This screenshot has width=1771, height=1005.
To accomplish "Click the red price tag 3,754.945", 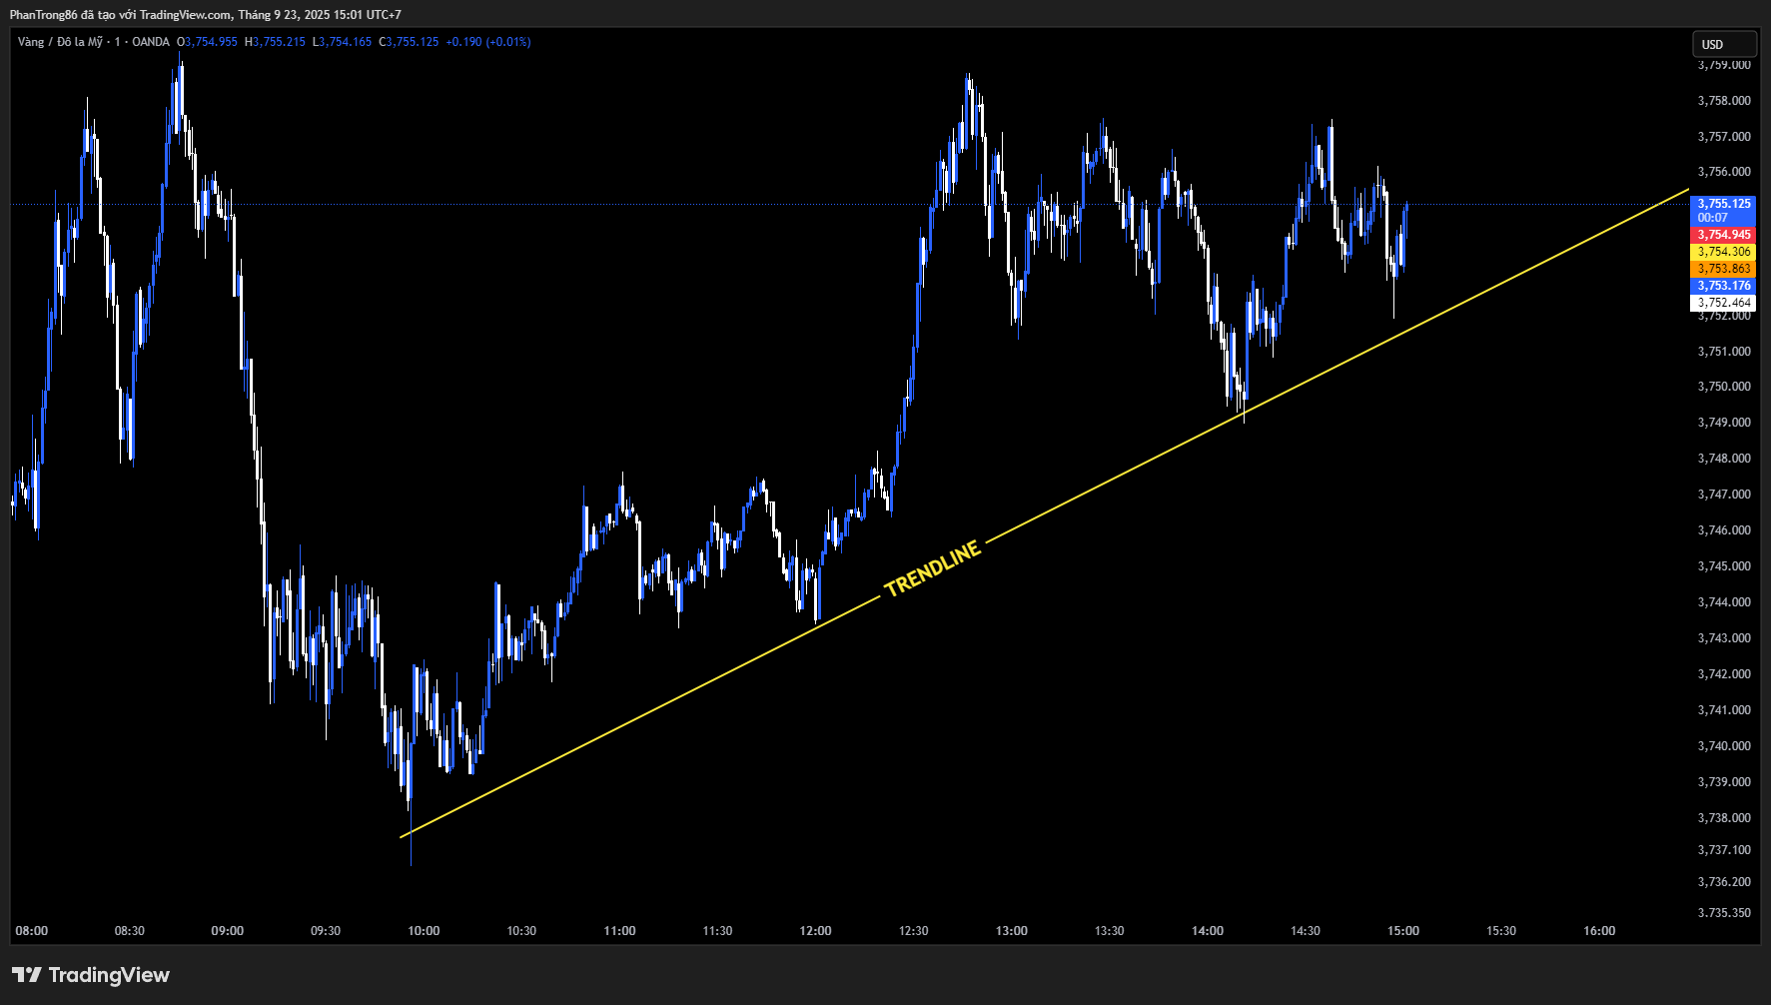I will (1723, 235).
